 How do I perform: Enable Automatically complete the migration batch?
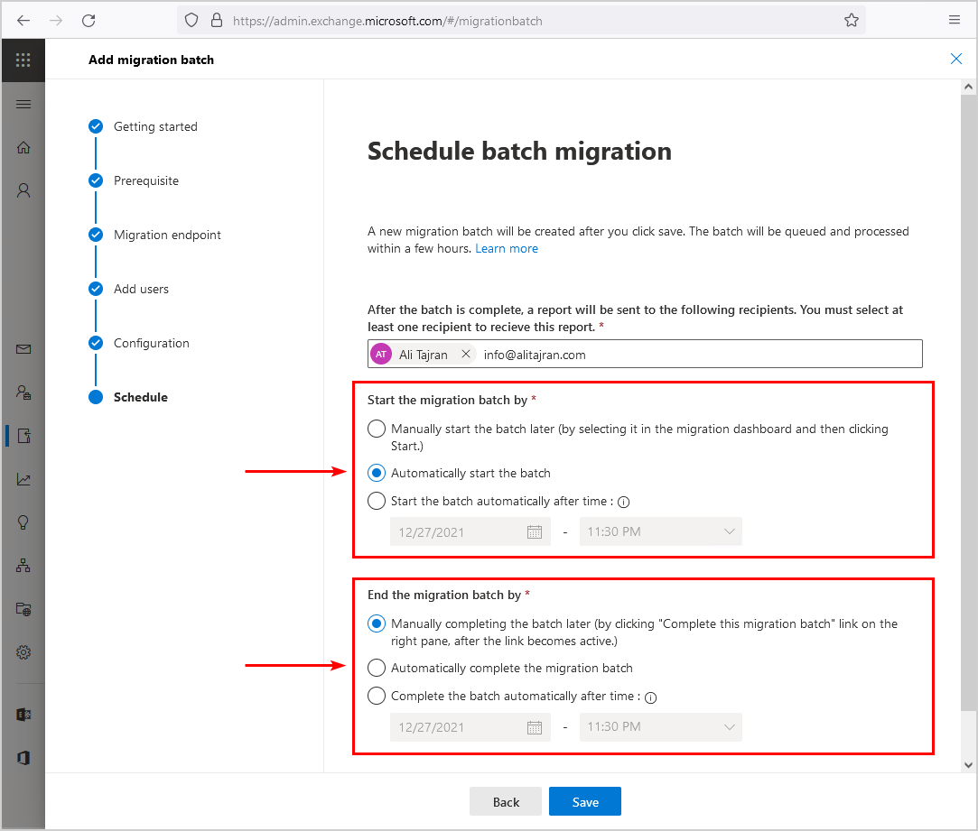pyautogui.click(x=376, y=668)
